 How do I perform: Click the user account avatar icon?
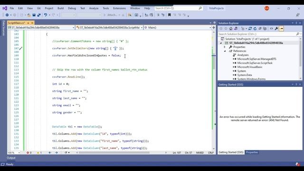(267, 9)
